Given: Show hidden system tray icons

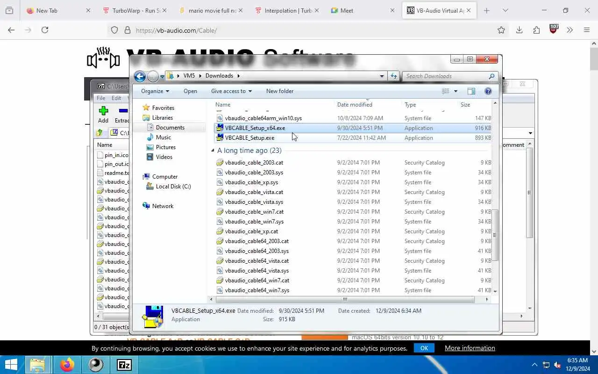Looking at the screenshot, I should [534, 365].
